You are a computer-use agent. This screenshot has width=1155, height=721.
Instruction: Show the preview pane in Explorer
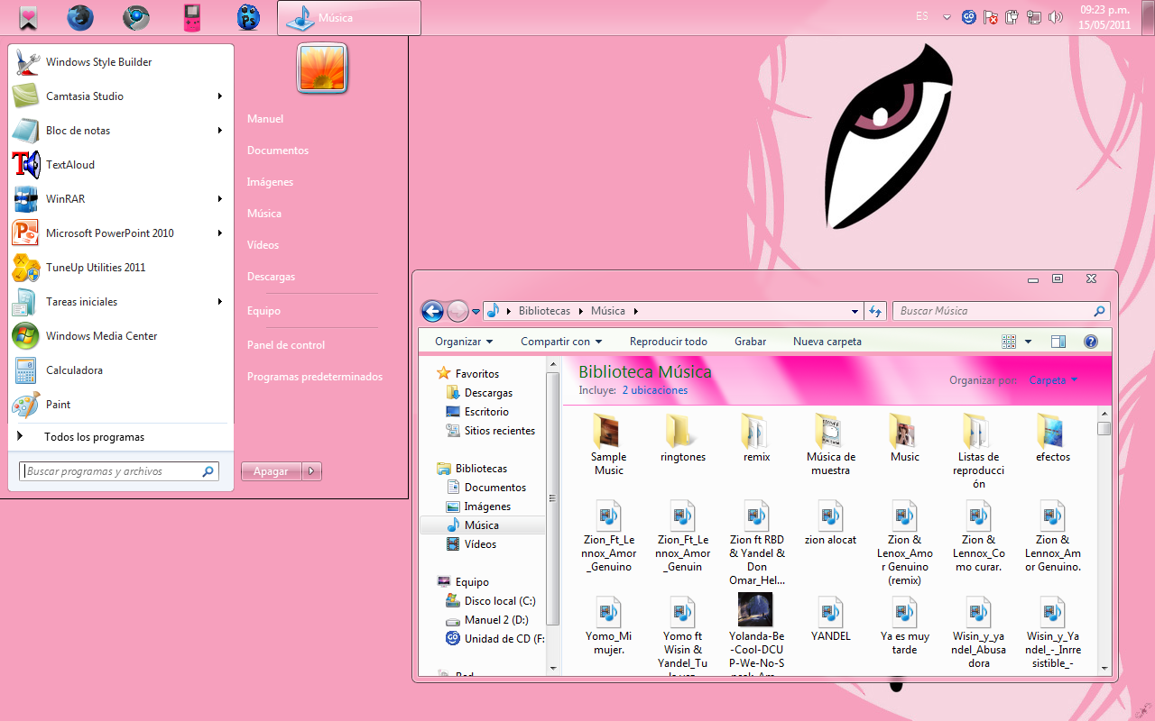1057,341
